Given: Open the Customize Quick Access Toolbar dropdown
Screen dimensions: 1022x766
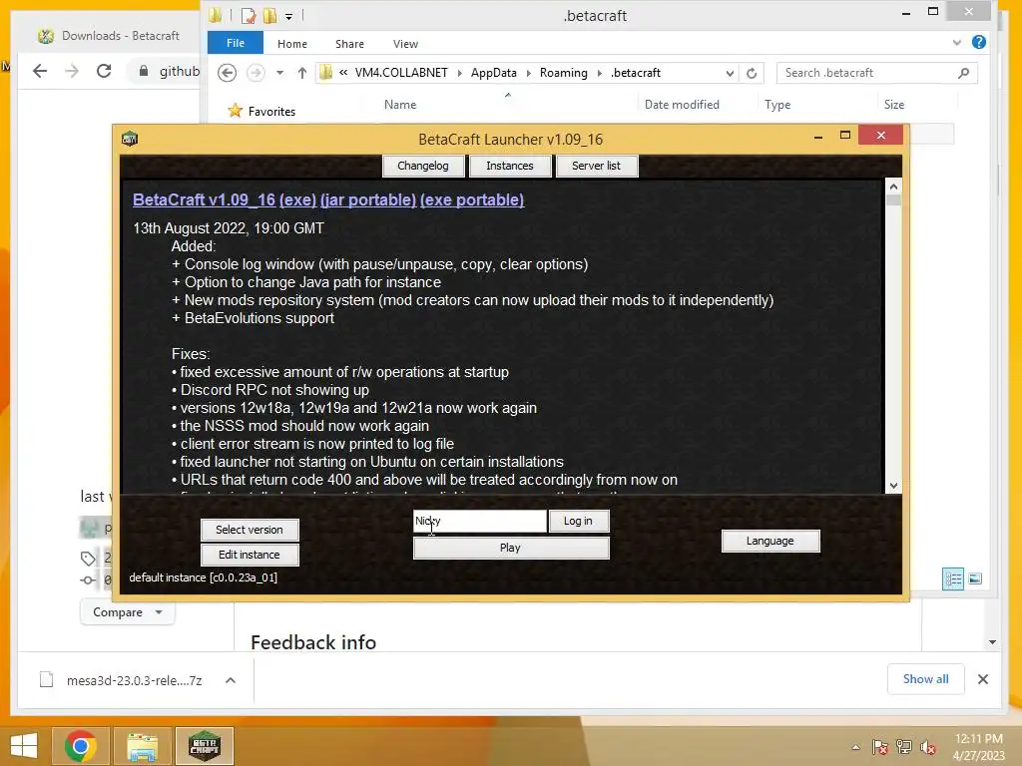Looking at the screenshot, I should tap(288, 16).
